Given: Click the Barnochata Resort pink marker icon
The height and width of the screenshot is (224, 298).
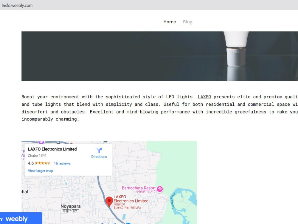Looking at the screenshot, I should (160, 189).
